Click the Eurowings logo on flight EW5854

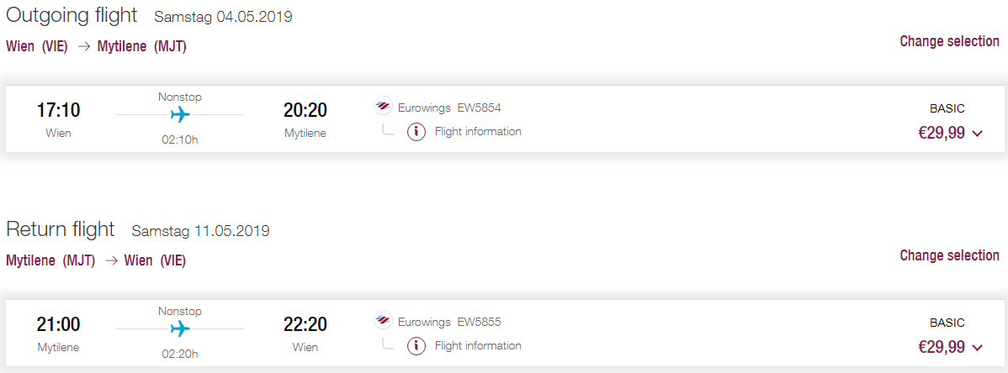[x=383, y=107]
